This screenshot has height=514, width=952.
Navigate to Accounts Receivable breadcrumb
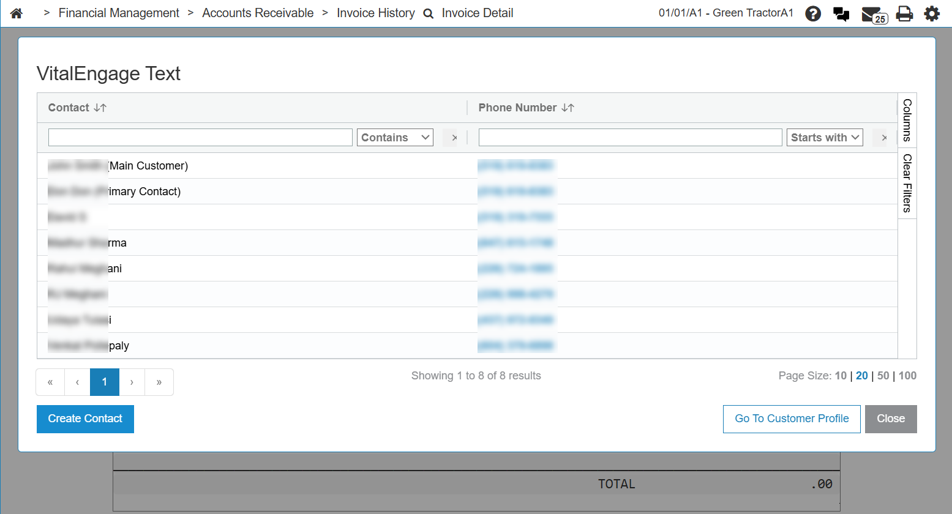click(258, 13)
